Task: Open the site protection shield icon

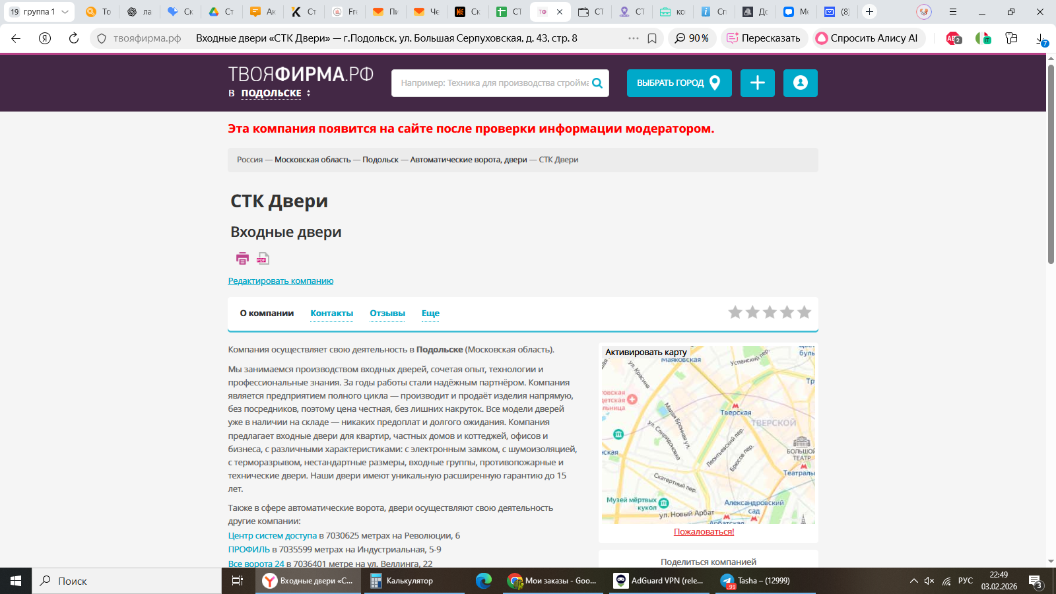Action: (102, 38)
